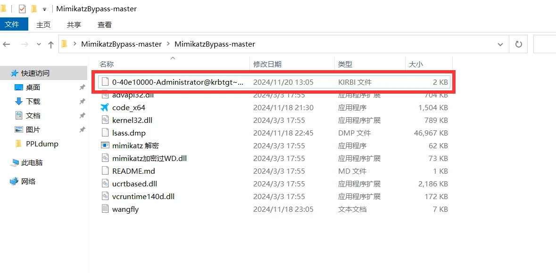Click the wangfly file name

coord(125,209)
